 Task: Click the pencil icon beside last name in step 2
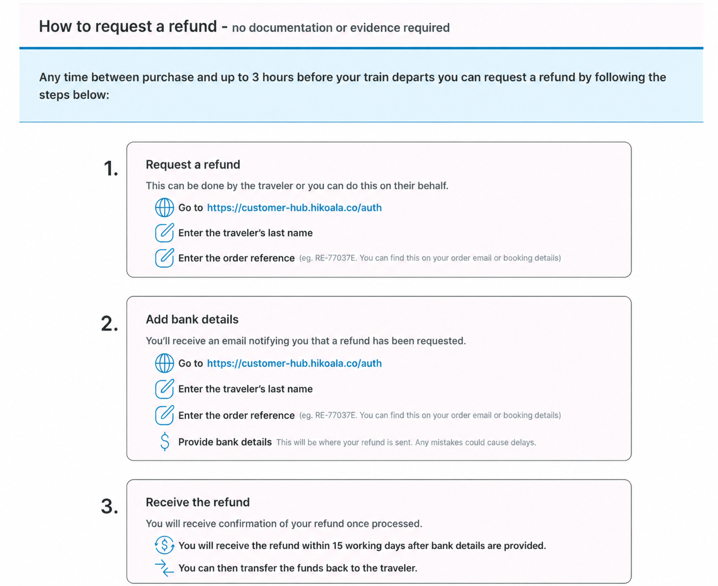click(164, 389)
